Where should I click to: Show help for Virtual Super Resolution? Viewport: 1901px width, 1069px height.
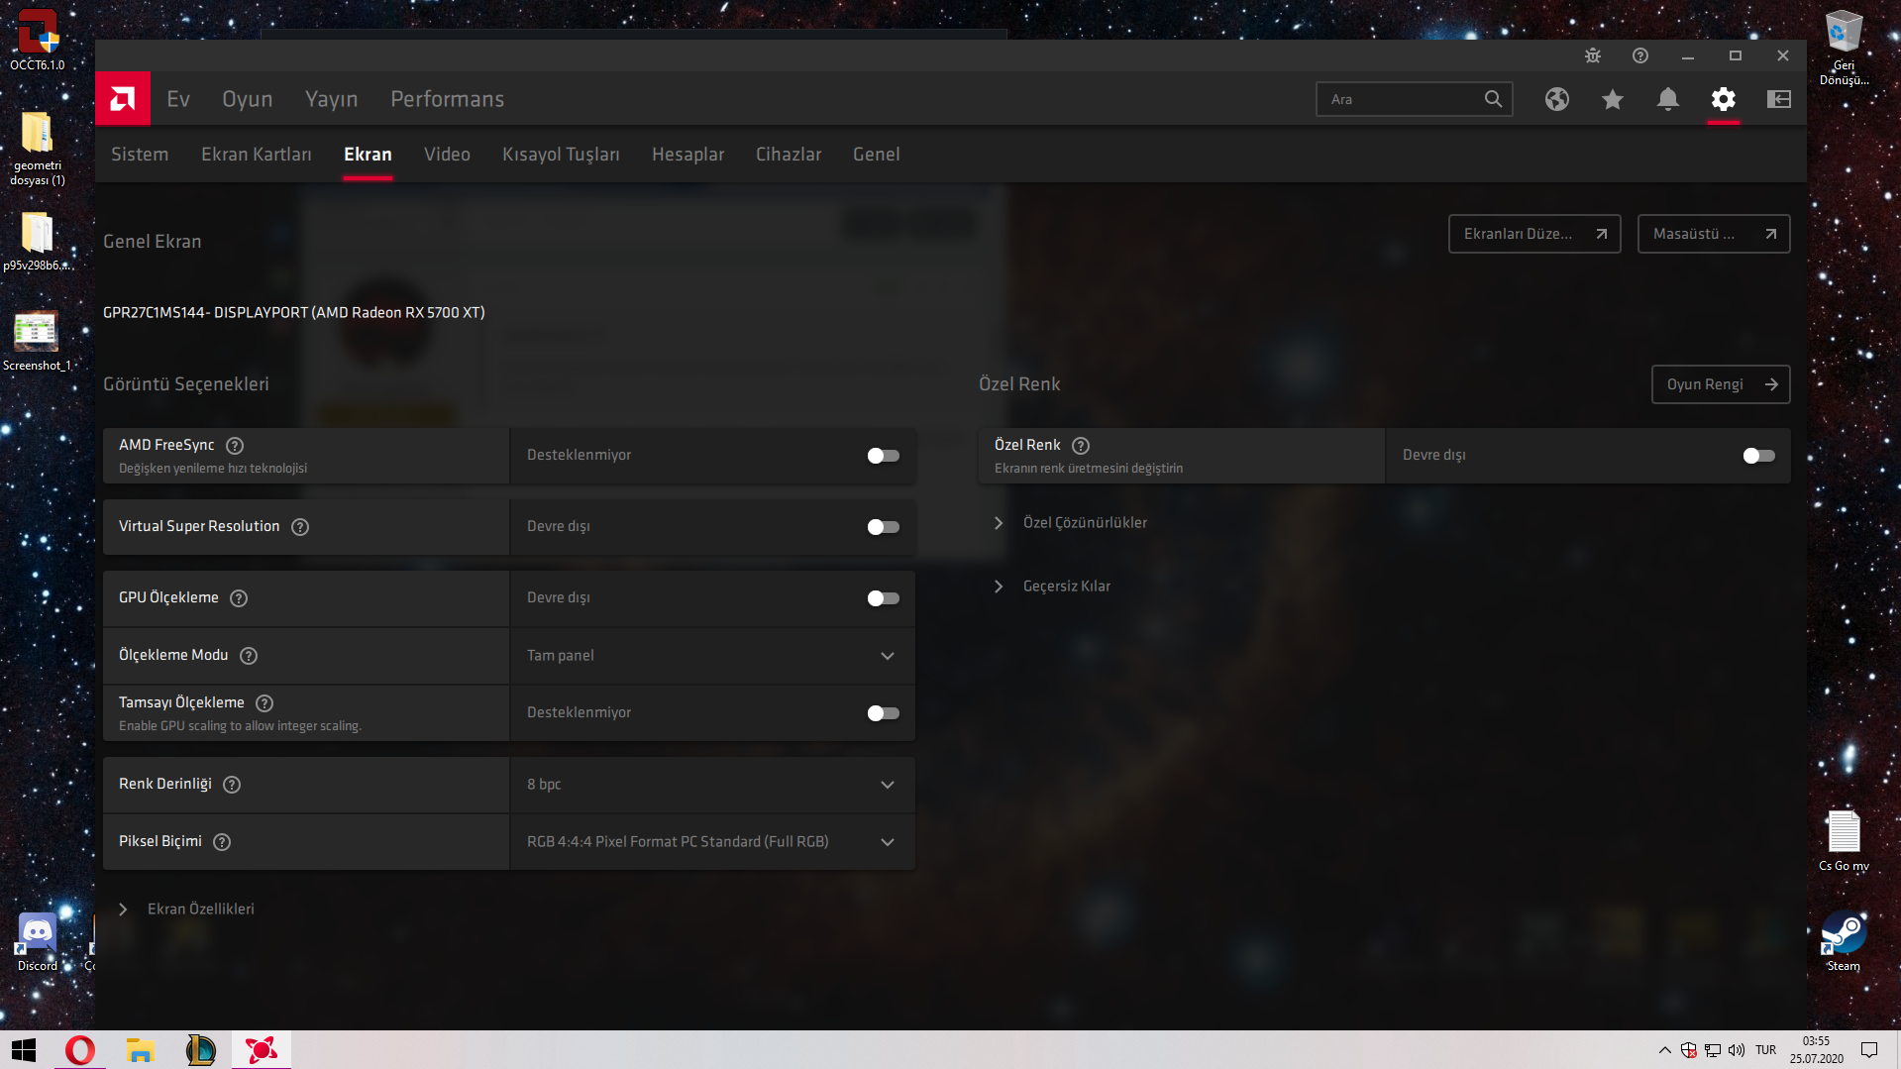pyautogui.click(x=300, y=527)
